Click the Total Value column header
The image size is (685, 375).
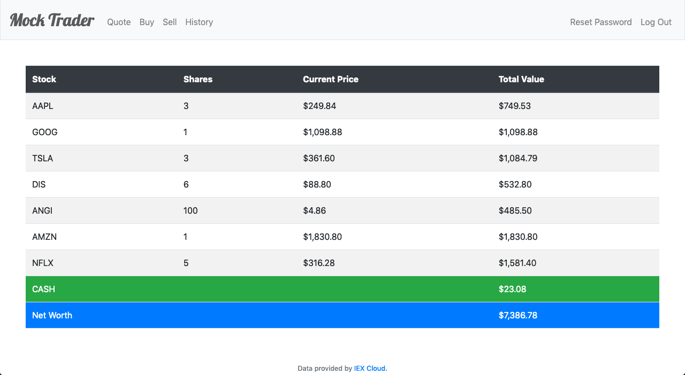(x=521, y=79)
